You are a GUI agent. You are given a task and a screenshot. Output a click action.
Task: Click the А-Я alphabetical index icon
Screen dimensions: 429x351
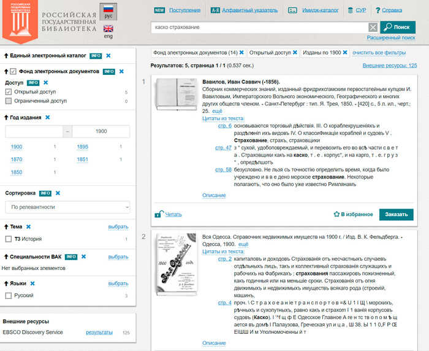tap(215, 10)
